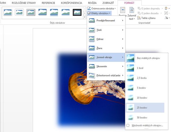Switch to the REVÍZIA tab
Screen dimensions: 171x132
[x=92, y=3]
